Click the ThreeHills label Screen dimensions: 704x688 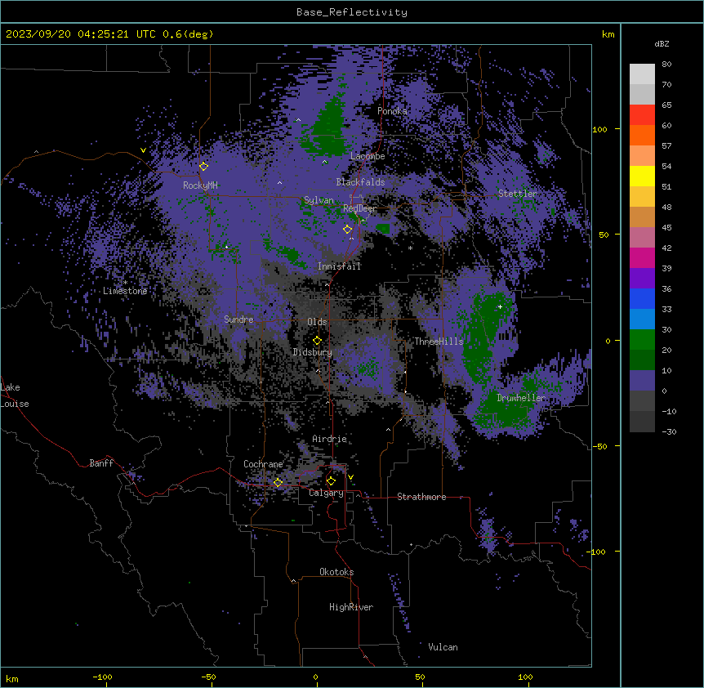pos(439,342)
